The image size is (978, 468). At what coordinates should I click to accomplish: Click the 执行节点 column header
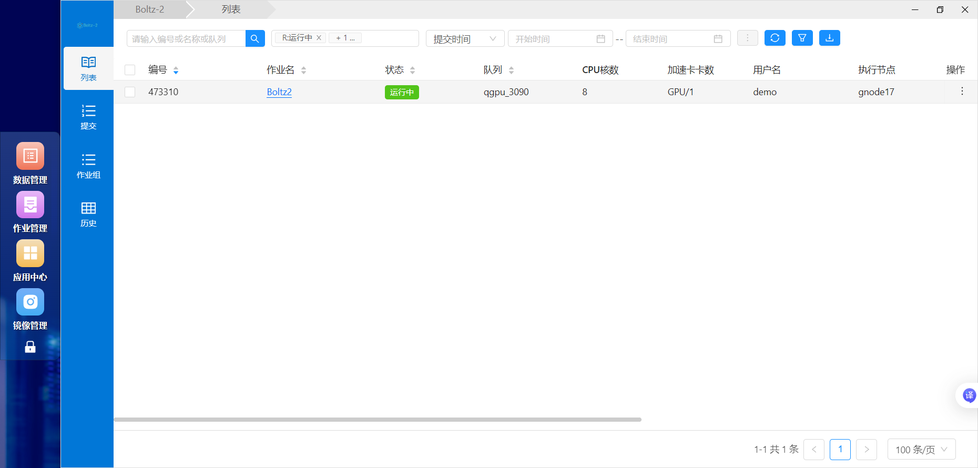coord(877,70)
